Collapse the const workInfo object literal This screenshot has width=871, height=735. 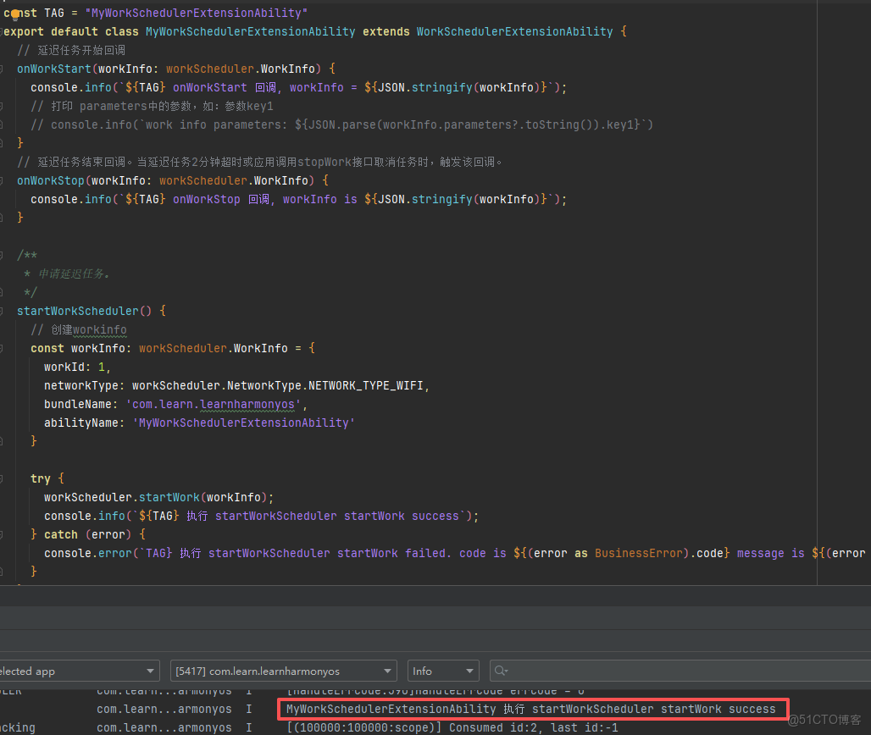click(x=3, y=349)
